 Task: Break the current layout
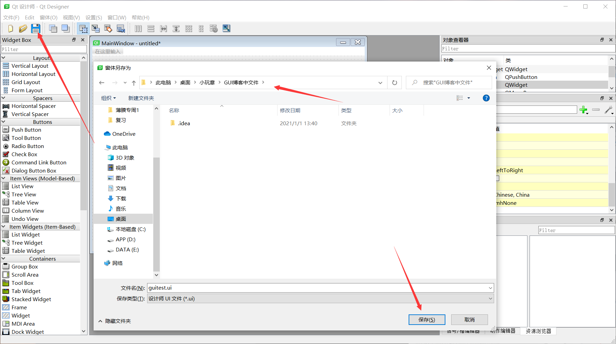[x=214, y=29]
